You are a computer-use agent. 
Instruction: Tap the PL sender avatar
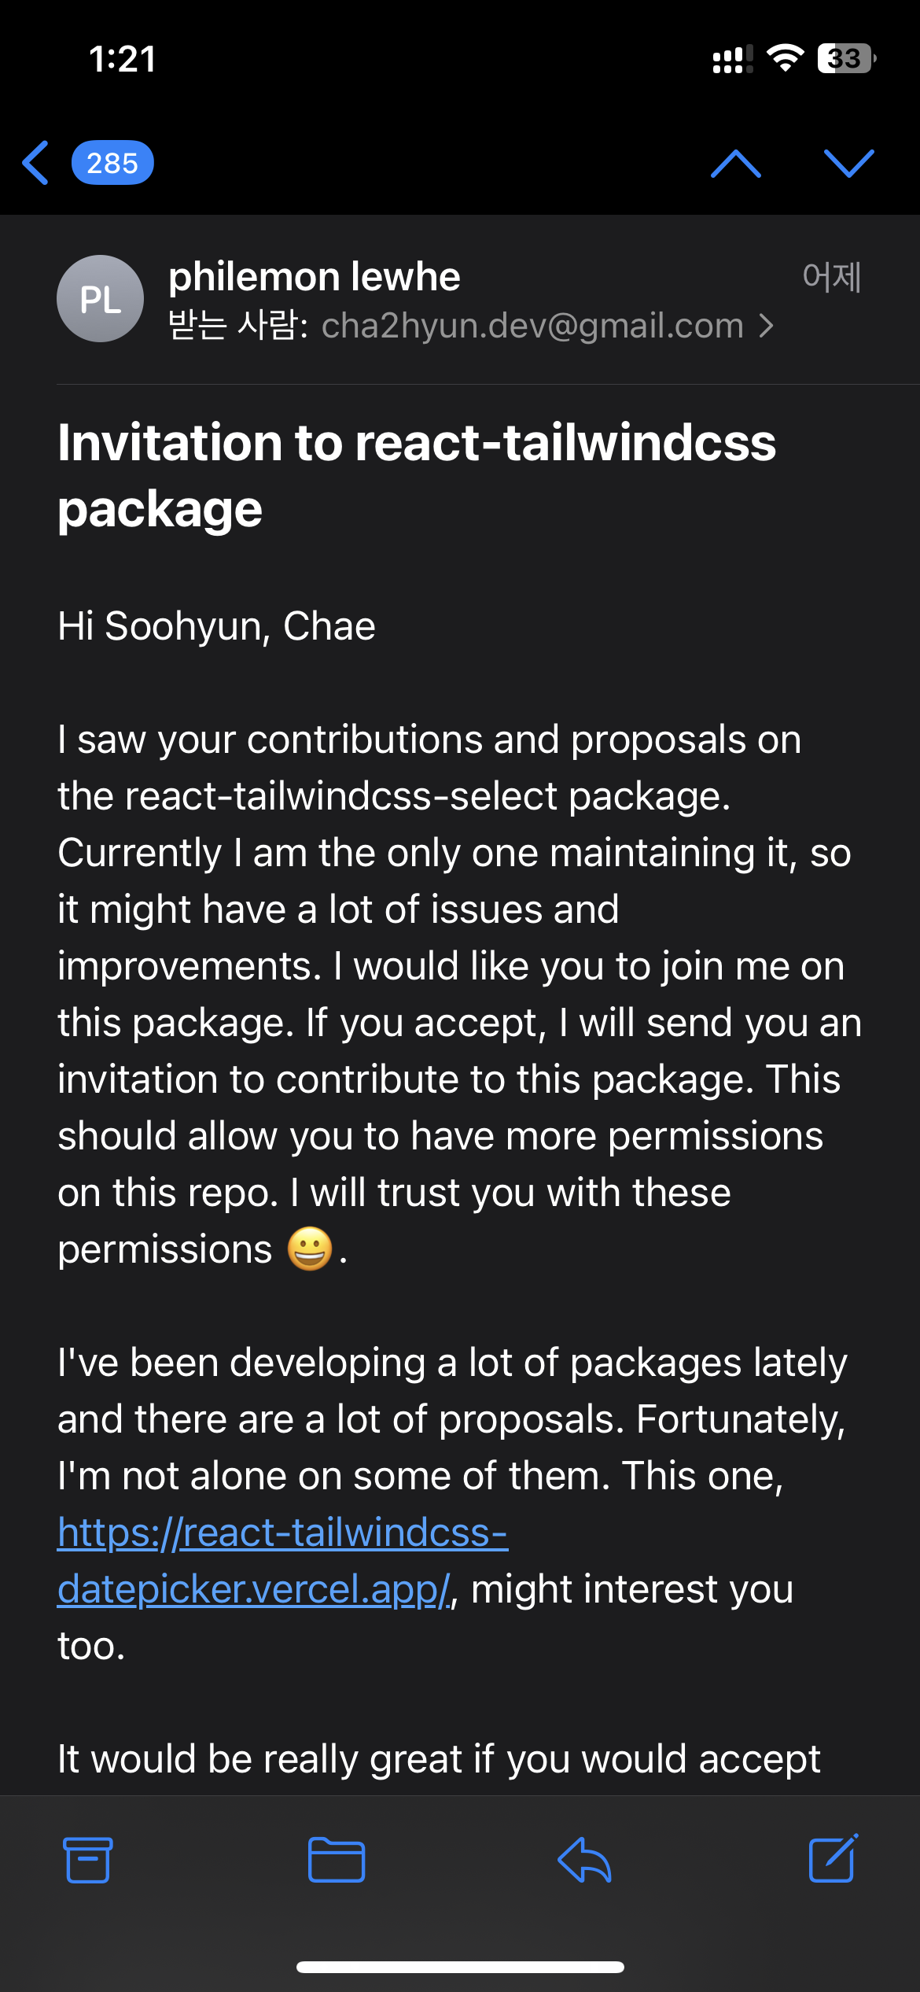pyautogui.click(x=100, y=299)
